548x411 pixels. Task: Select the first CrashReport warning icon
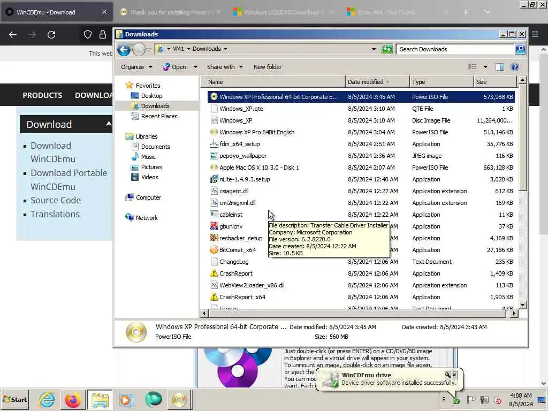click(214, 273)
